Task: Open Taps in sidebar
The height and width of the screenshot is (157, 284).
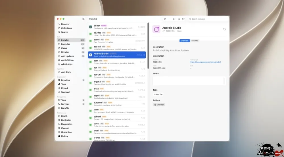Action: pos(71,100)
